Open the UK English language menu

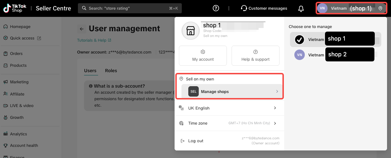(229, 108)
